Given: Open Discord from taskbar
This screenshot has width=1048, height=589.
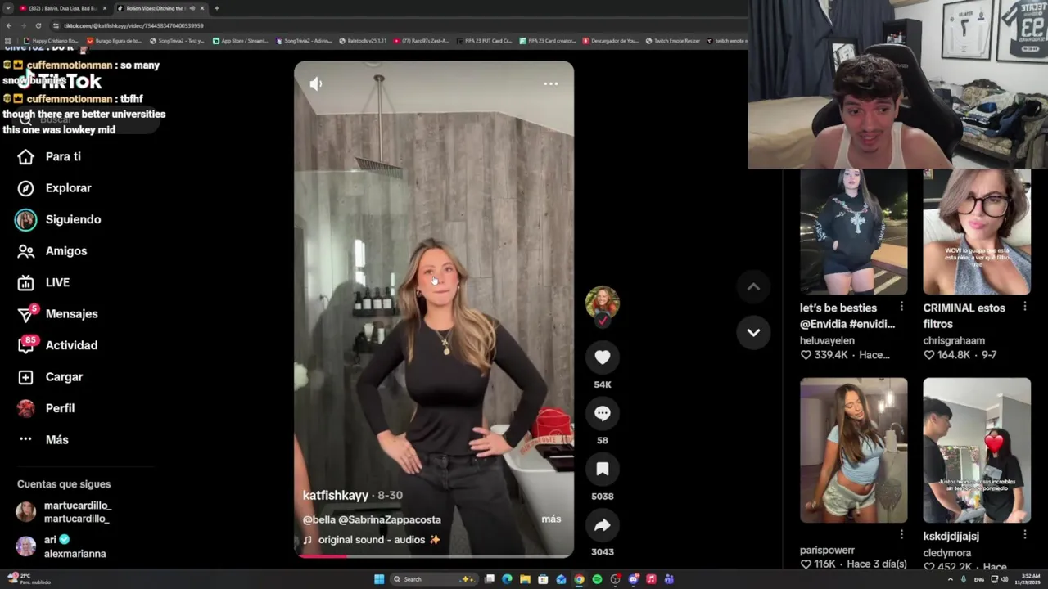Looking at the screenshot, I should click(x=633, y=579).
